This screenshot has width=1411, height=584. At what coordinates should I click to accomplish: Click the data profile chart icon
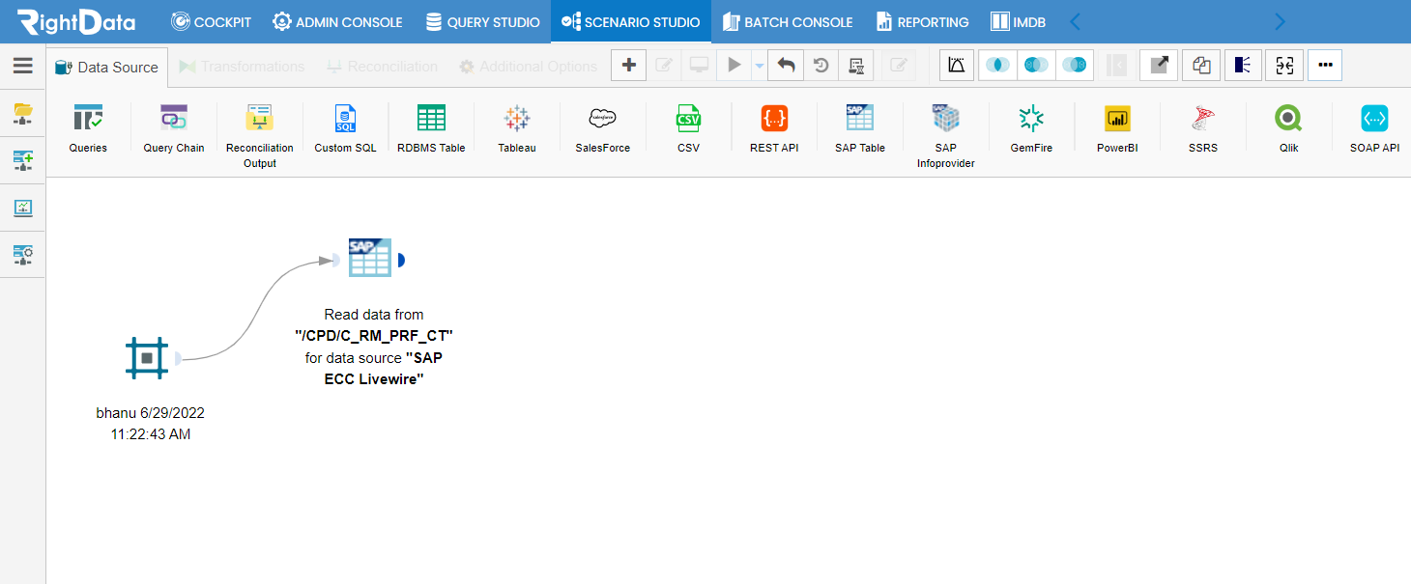click(x=957, y=65)
